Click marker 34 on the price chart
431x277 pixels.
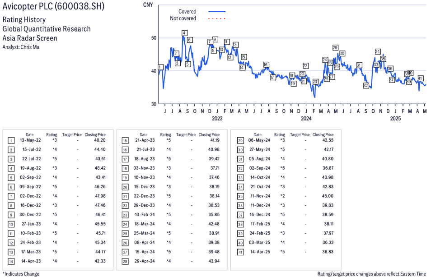(378, 51)
